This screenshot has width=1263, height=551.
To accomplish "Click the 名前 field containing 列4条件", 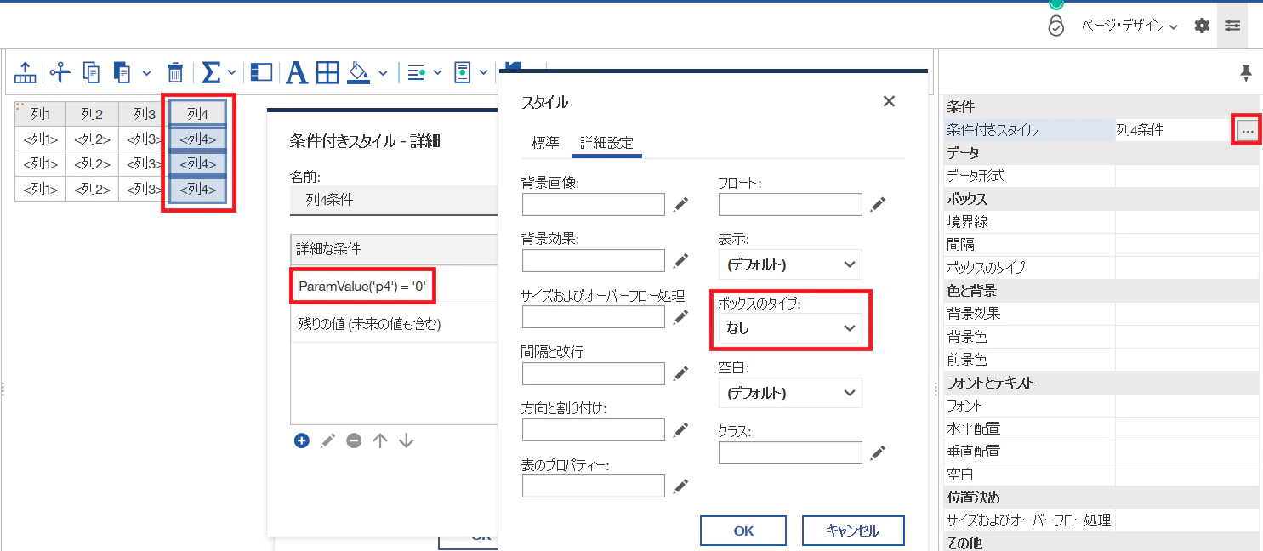I will [x=394, y=201].
